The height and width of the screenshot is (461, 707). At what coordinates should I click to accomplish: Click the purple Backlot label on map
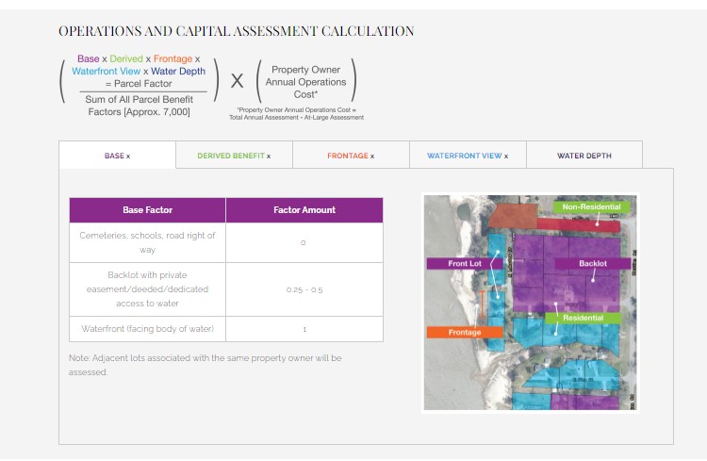click(593, 264)
